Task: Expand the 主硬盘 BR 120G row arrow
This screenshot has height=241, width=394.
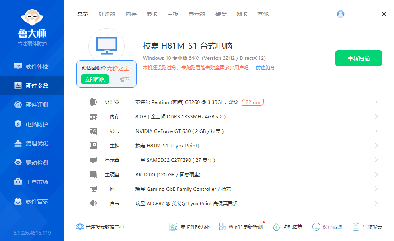Action: coord(376,174)
